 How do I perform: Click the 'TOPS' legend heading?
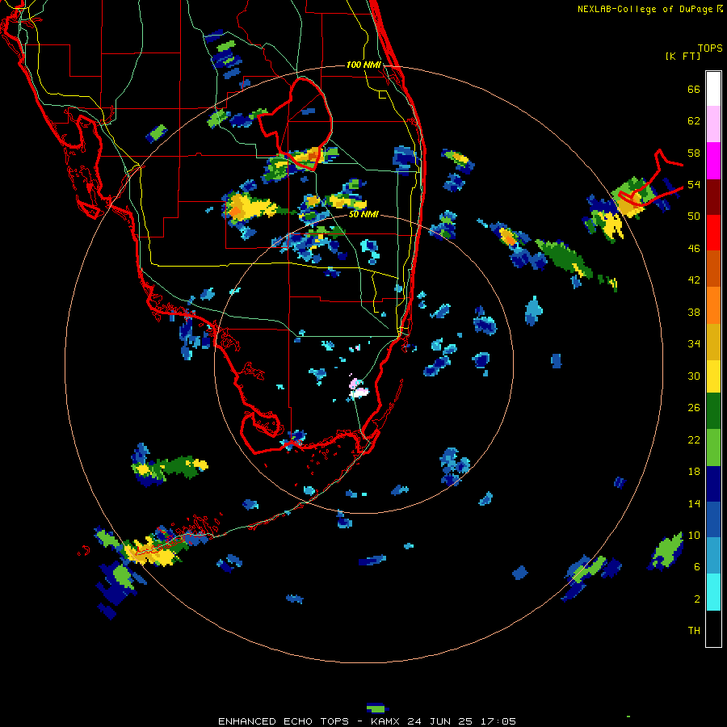tap(710, 48)
